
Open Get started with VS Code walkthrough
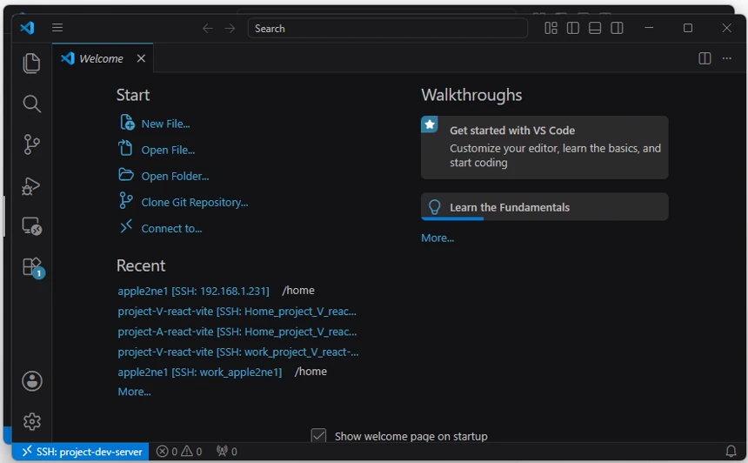coord(544,147)
